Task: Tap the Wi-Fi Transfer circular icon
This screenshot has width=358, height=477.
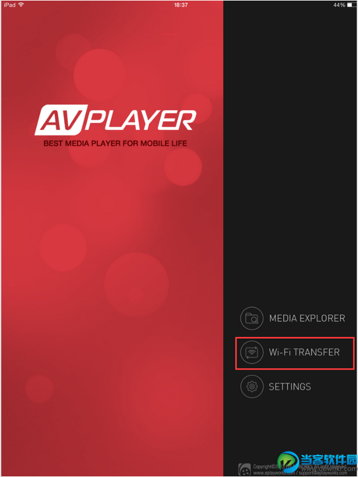Action: click(252, 352)
